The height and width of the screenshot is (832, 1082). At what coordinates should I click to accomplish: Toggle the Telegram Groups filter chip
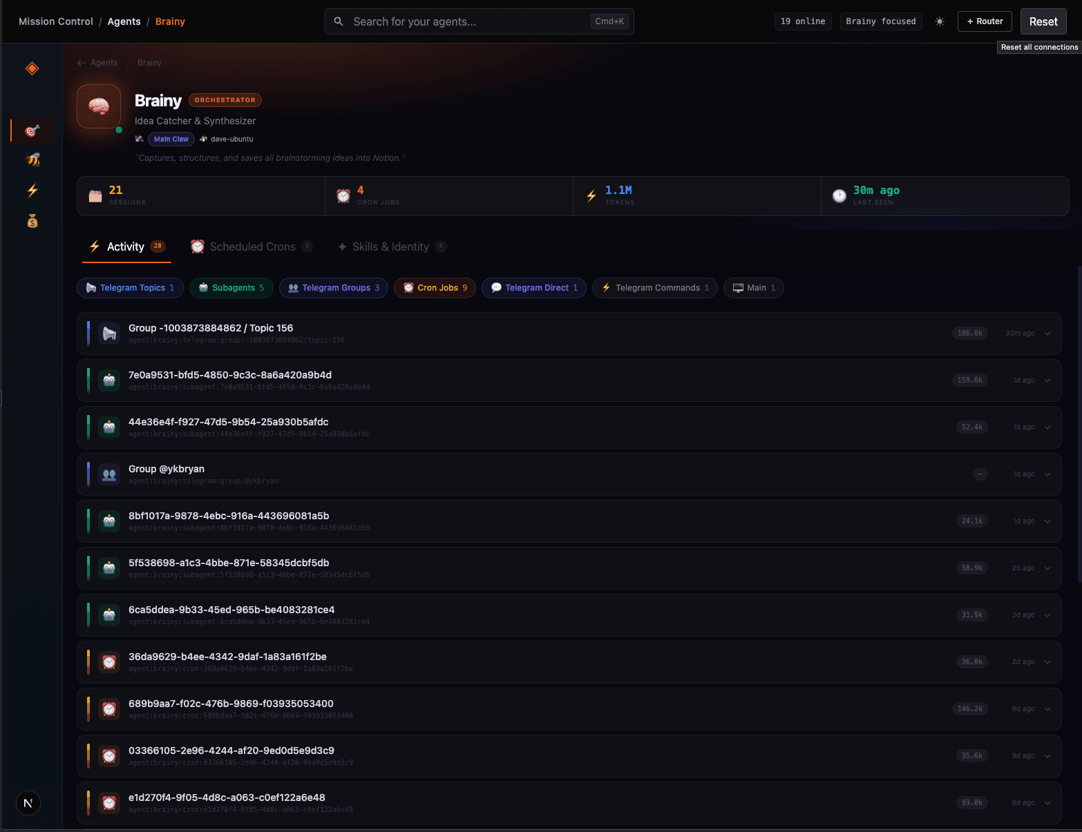pyautogui.click(x=334, y=288)
